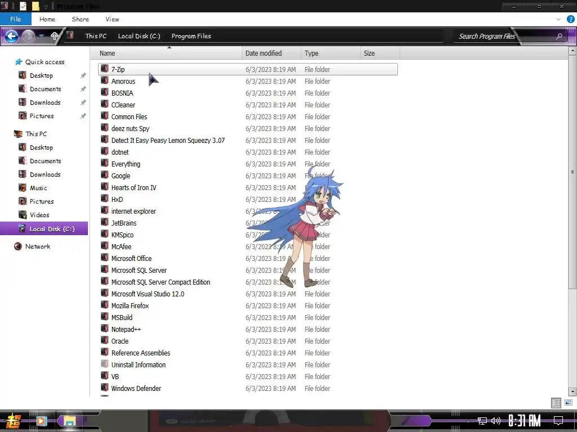Viewport: 577px width, 432px height.
Task: Switch to large icons view button
Action: pos(568,403)
